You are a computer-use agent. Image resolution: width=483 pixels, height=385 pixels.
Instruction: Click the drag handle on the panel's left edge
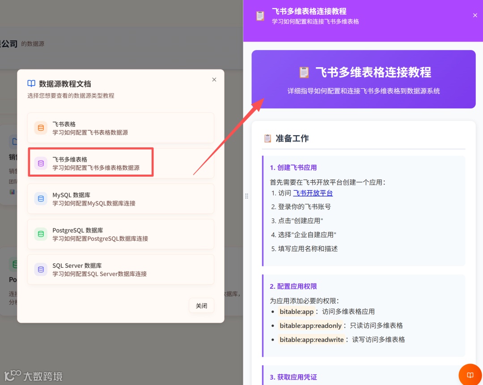pos(246,196)
